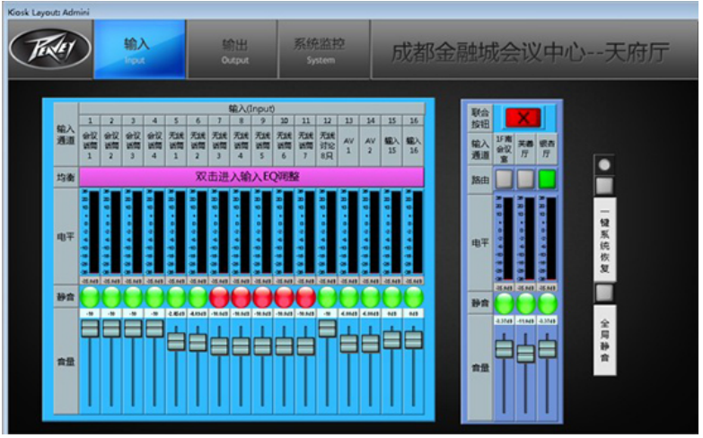Toggle green routing button in third output column
This screenshot has width=703, height=438.
click(x=547, y=179)
